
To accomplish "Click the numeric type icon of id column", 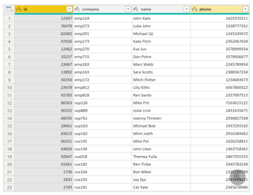I will pos(19,9).
